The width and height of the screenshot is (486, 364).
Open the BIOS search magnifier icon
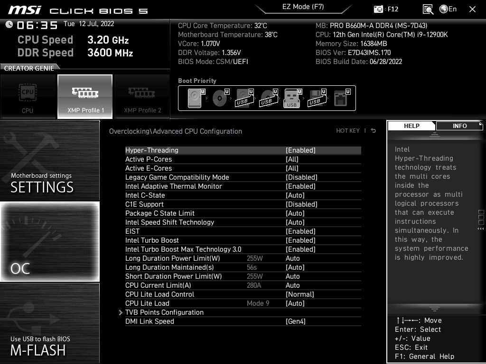(428, 9)
